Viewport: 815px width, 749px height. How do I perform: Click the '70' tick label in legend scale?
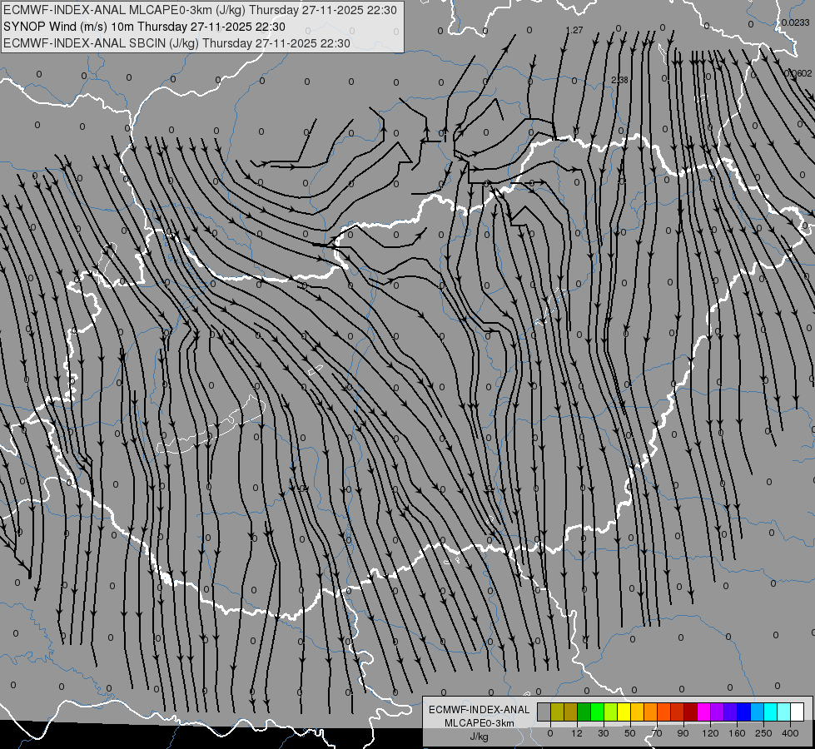pos(657,733)
